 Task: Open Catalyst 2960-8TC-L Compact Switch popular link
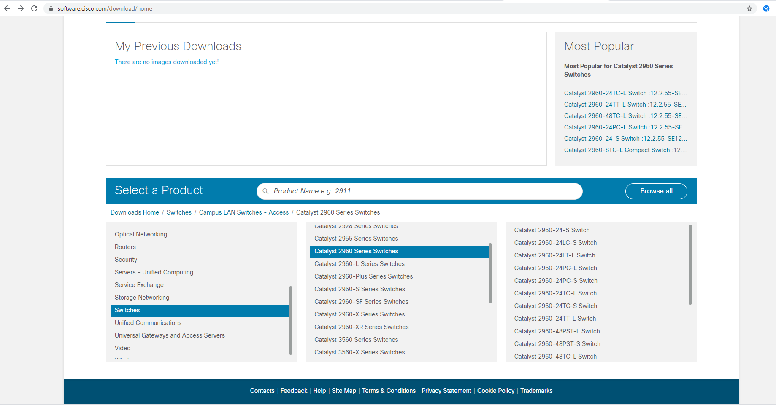tap(626, 150)
